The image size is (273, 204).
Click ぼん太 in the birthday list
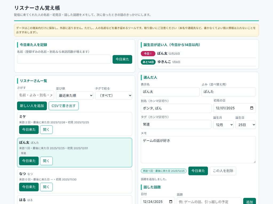point(162,53)
